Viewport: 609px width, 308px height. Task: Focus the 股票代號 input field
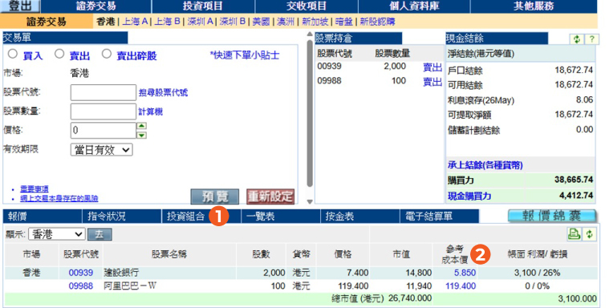click(104, 93)
